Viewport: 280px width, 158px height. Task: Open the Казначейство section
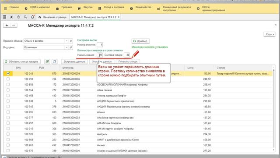point(143,7)
